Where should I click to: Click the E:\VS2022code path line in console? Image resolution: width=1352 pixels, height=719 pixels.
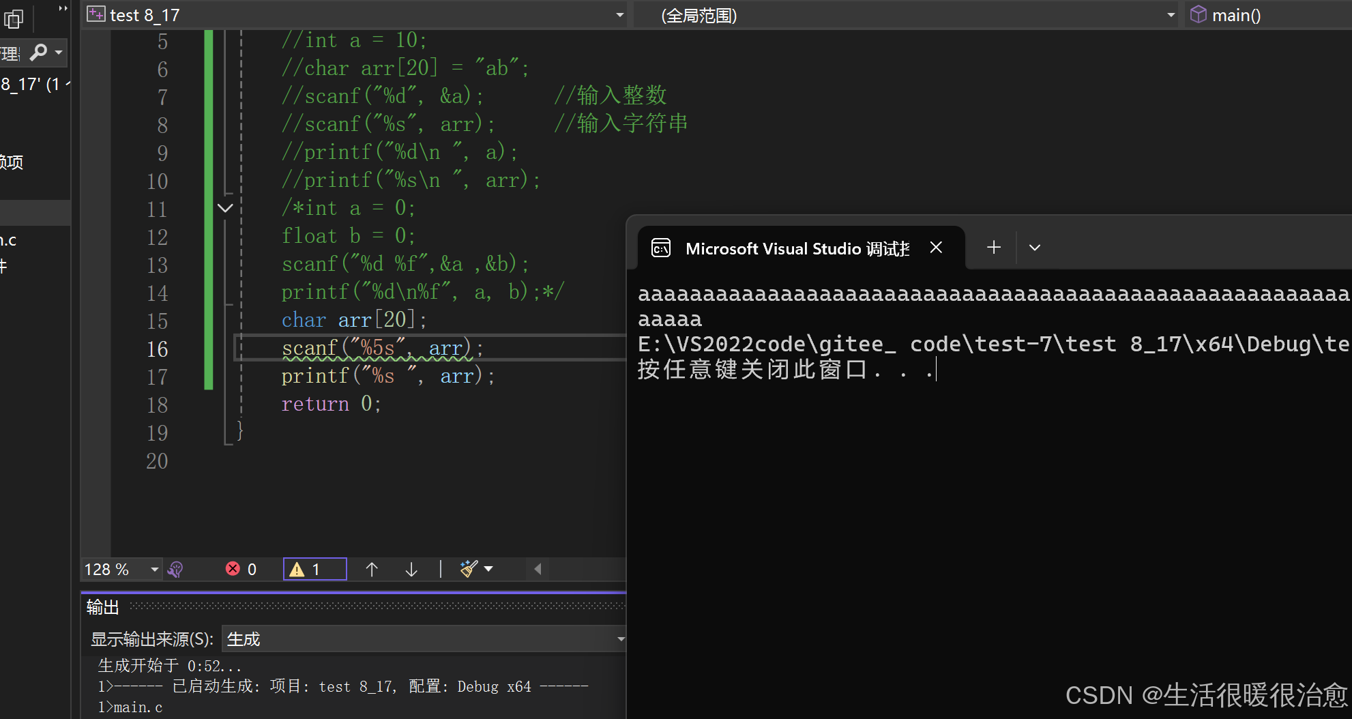(994, 344)
